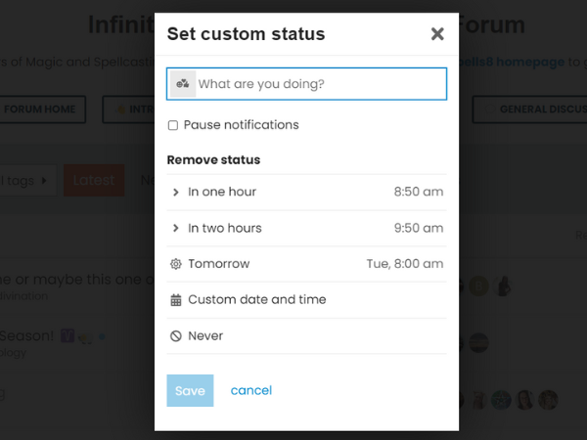This screenshot has height=440, width=587.
Task: Choose Tomorrow Tue, 8:00 am option
Action: point(305,264)
